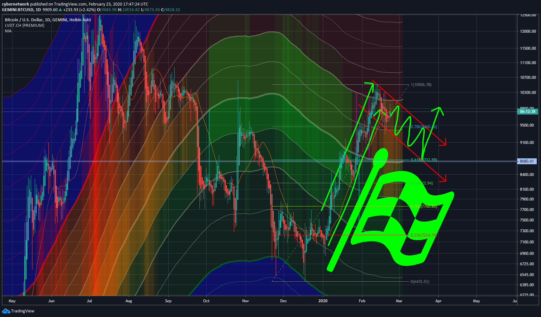Select the 0.618(8712.59) Fibonacci level label
The height and width of the screenshot is (317, 541).
(424, 160)
